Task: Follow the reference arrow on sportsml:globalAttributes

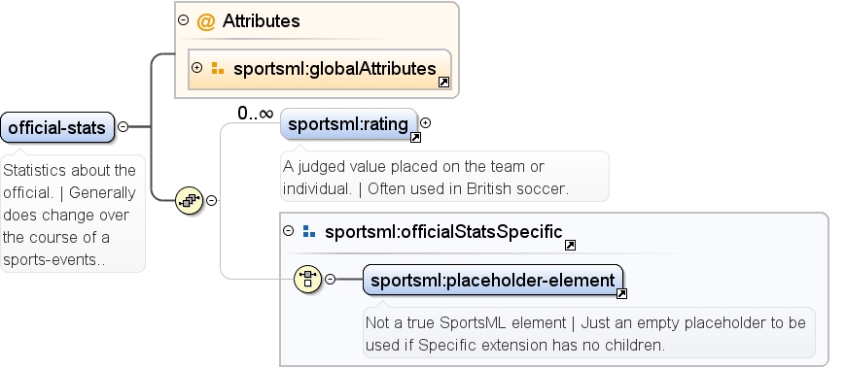Action: click(x=444, y=82)
